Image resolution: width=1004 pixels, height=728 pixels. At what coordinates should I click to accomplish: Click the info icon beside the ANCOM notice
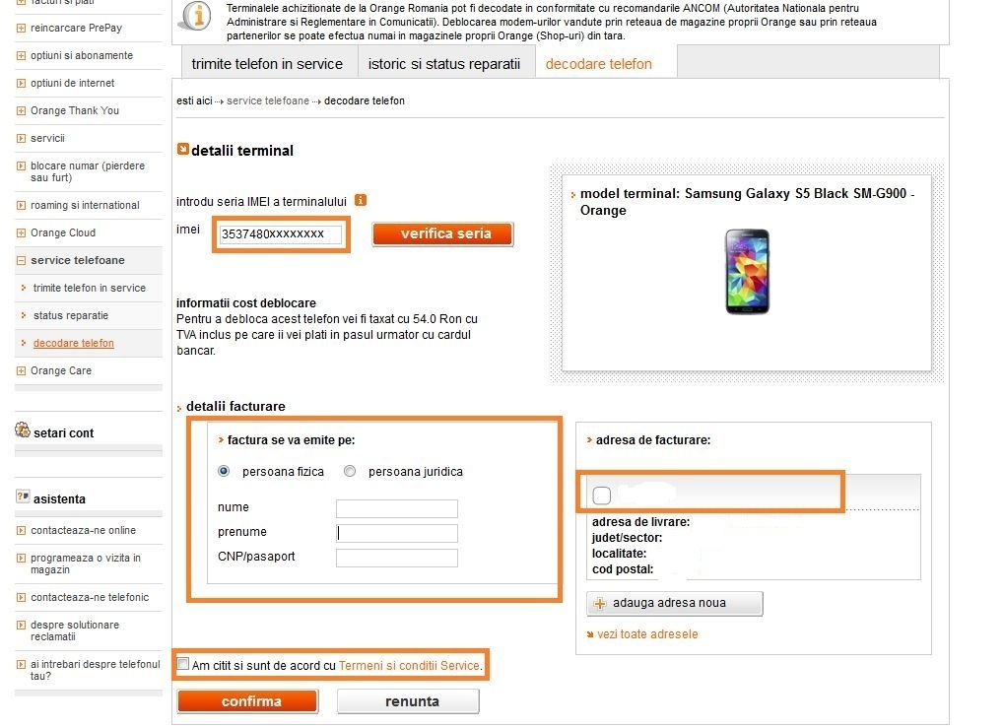[195, 16]
